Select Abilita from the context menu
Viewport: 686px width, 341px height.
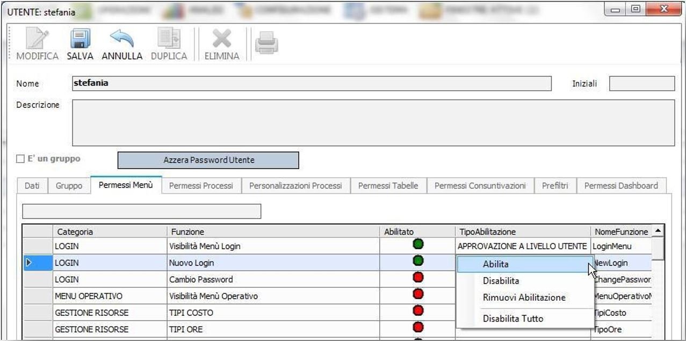coord(525,264)
